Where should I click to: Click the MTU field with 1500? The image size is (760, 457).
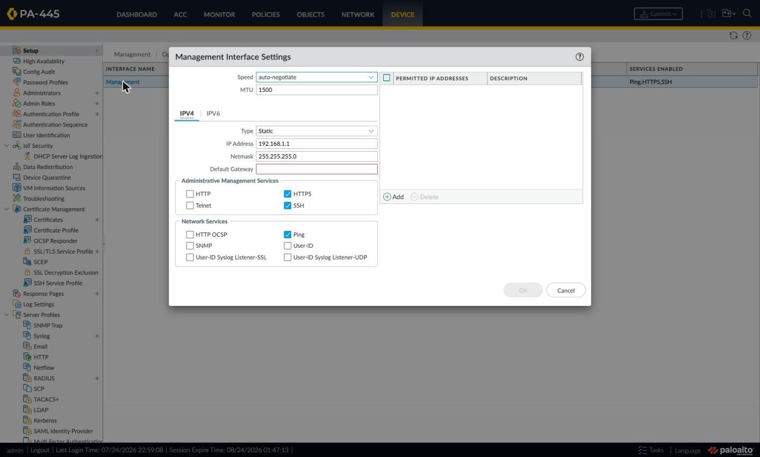coord(317,90)
